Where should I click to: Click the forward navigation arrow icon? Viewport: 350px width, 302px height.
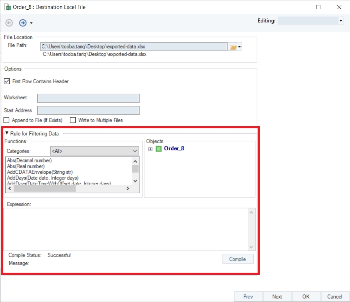(23, 23)
